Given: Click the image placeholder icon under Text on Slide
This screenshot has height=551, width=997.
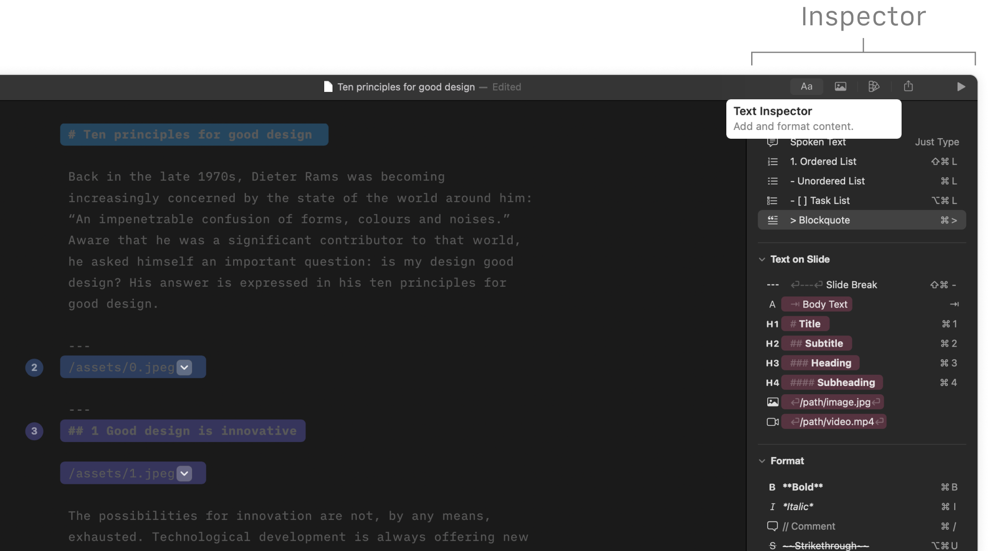Looking at the screenshot, I should coord(773,402).
